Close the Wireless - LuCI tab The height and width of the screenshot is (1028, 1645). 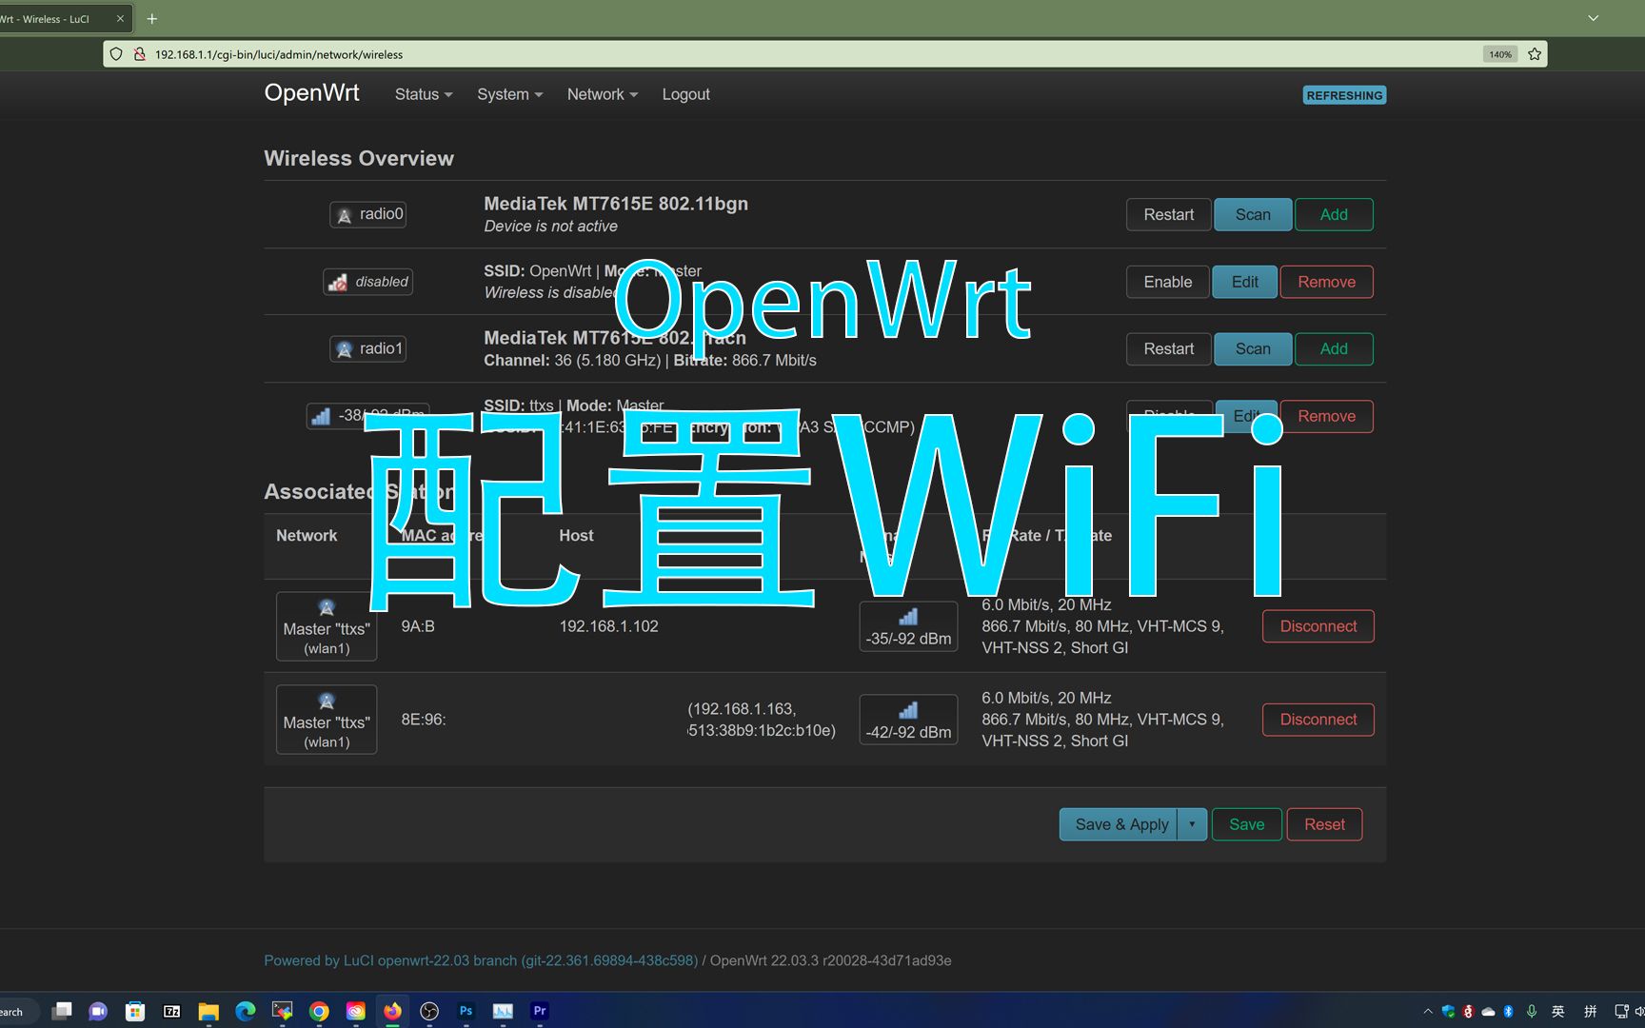pos(120,19)
